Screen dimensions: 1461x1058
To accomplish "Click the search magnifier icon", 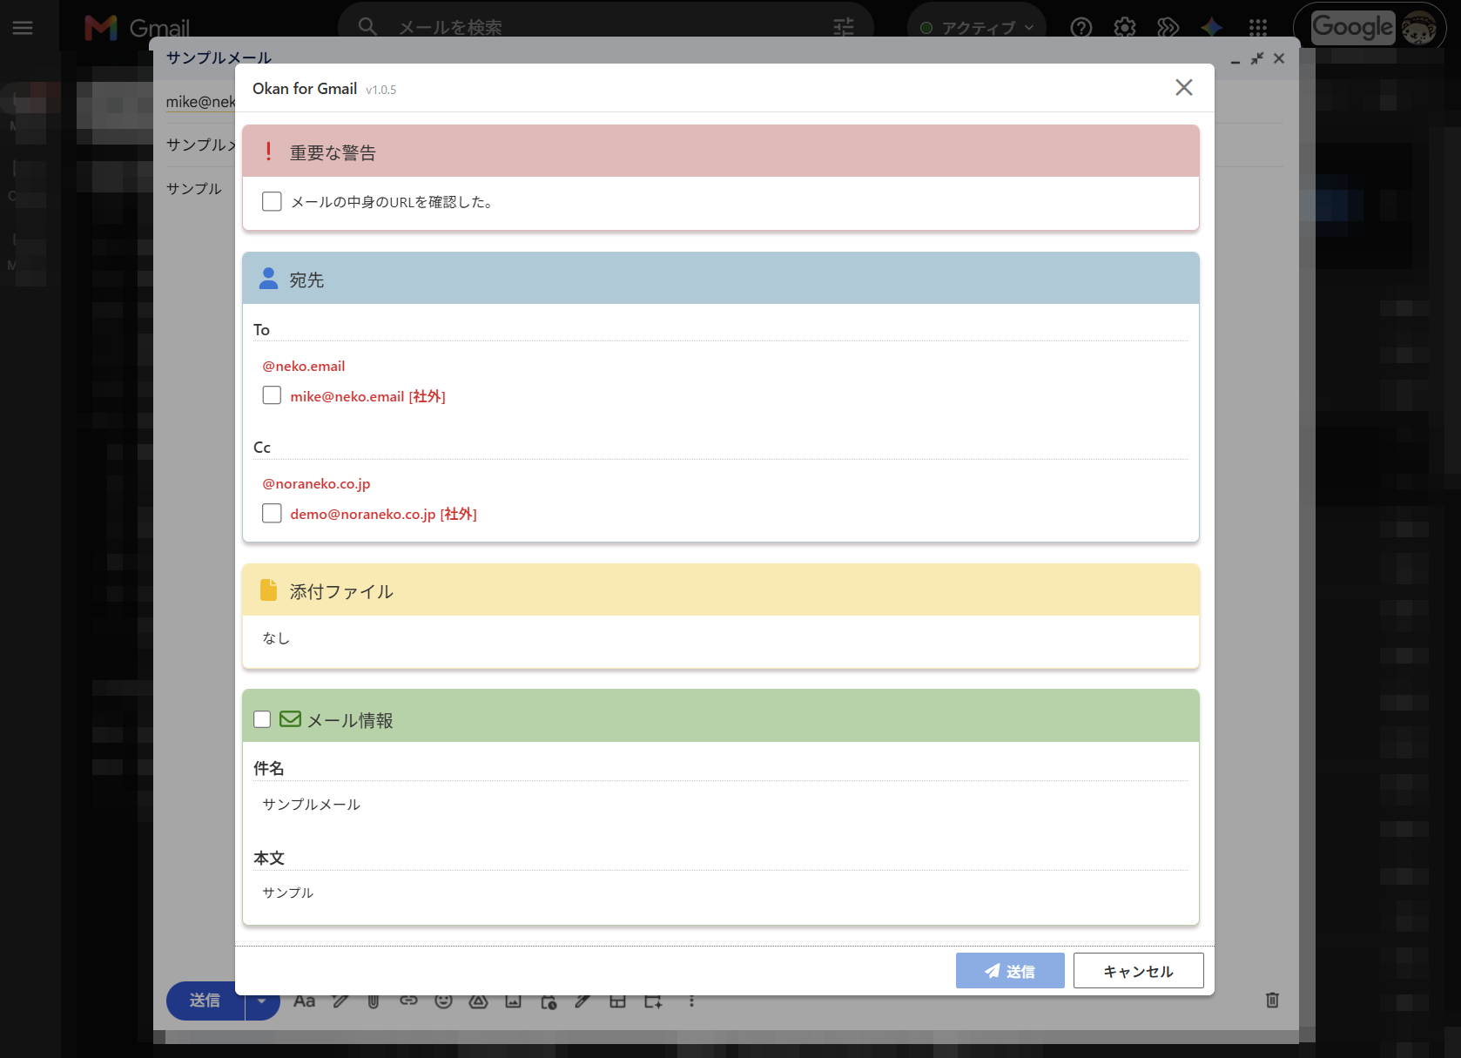I will point(367,27).
